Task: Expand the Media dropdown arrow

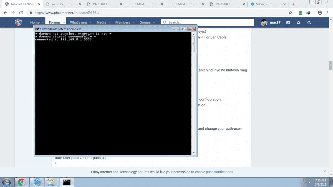Action: pyautogui.click(x=110, y=22)
